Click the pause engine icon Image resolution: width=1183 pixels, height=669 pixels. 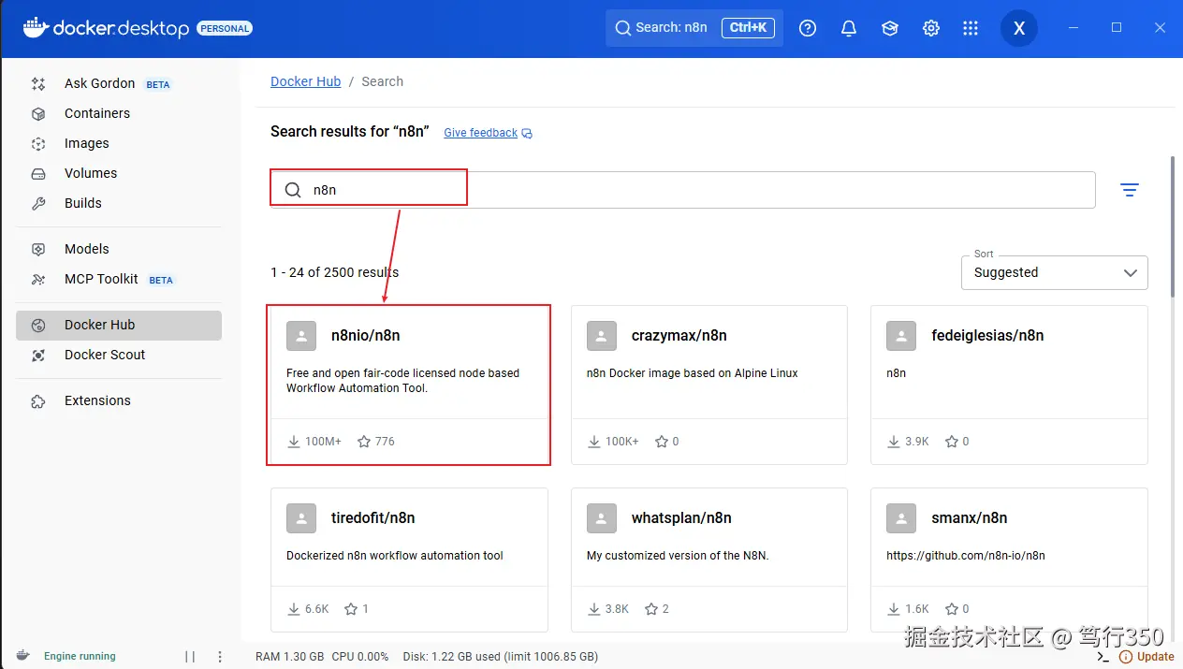(x=190, y=657)
